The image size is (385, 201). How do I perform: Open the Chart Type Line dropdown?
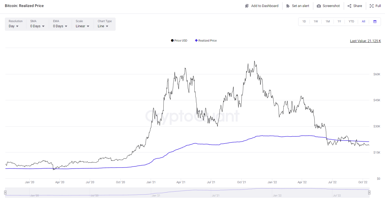click(103, 26)
